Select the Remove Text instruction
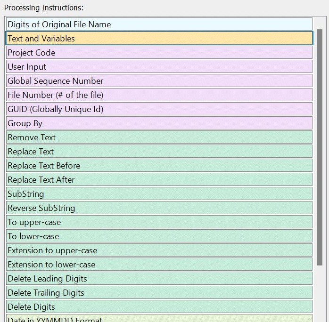Viewport: 329px width, 322px height. point(159,137)
